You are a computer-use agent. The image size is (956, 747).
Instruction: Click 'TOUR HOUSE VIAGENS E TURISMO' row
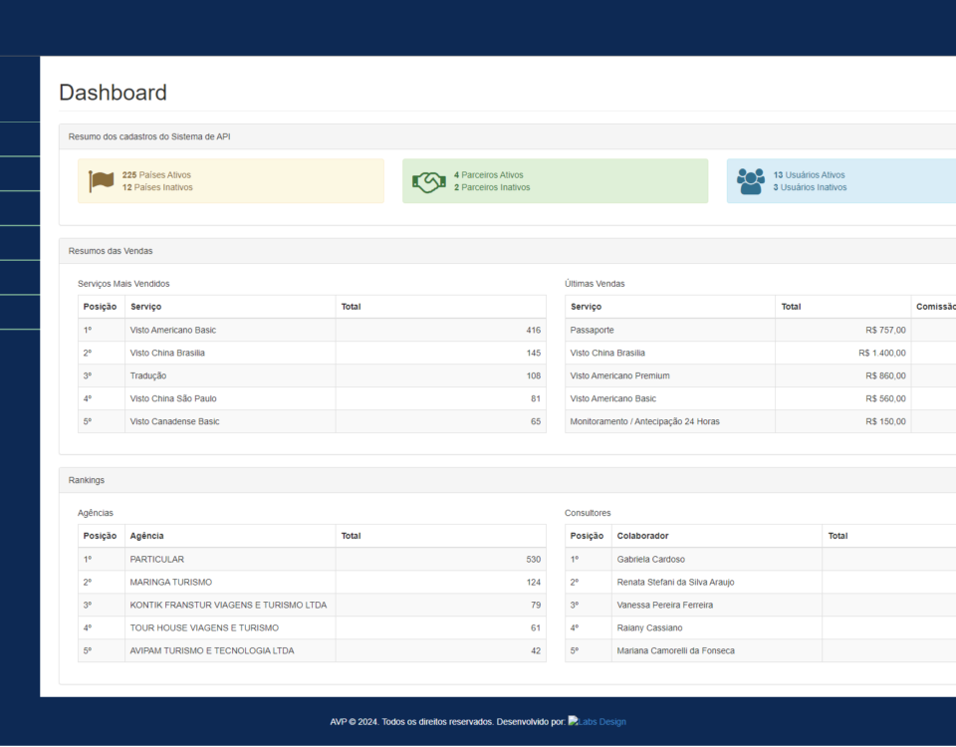tap(312, 628)
